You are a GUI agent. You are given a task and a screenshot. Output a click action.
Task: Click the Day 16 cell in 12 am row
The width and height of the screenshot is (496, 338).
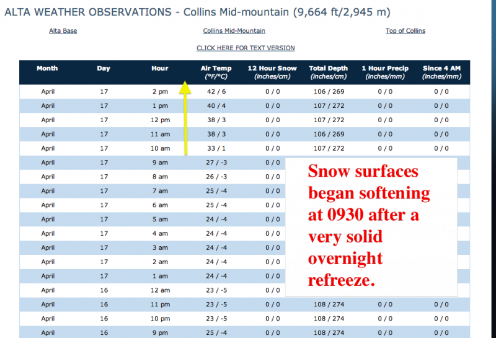(104, 290)
